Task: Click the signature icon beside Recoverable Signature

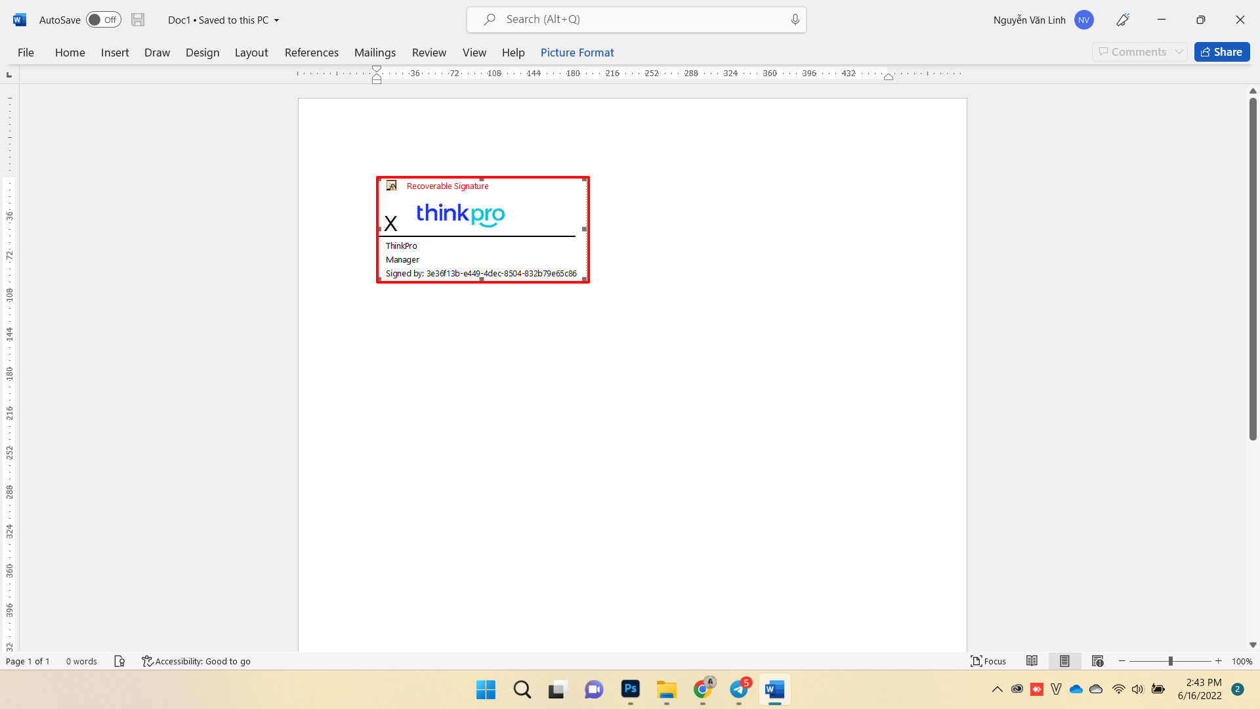Action: (392, 186)
